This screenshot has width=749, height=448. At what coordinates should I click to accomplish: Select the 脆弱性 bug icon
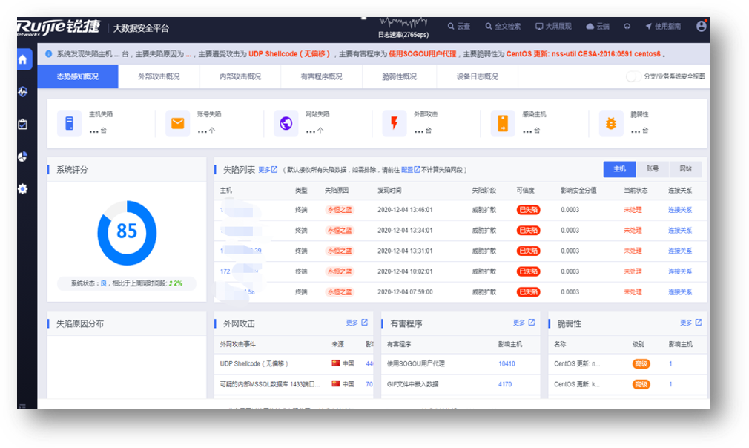point(610,123)
